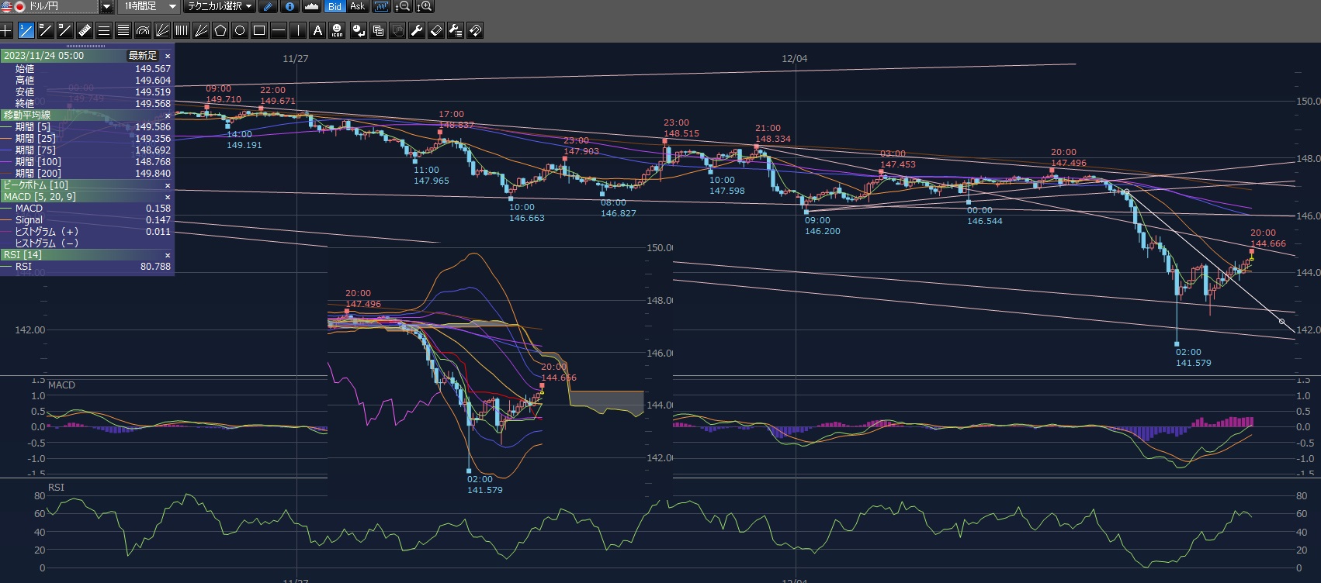This screenshot has height=583, width=1321.
Task: Select the pentagon shape drawing tool
Action: pyautogui.click(x=220, y=30)
